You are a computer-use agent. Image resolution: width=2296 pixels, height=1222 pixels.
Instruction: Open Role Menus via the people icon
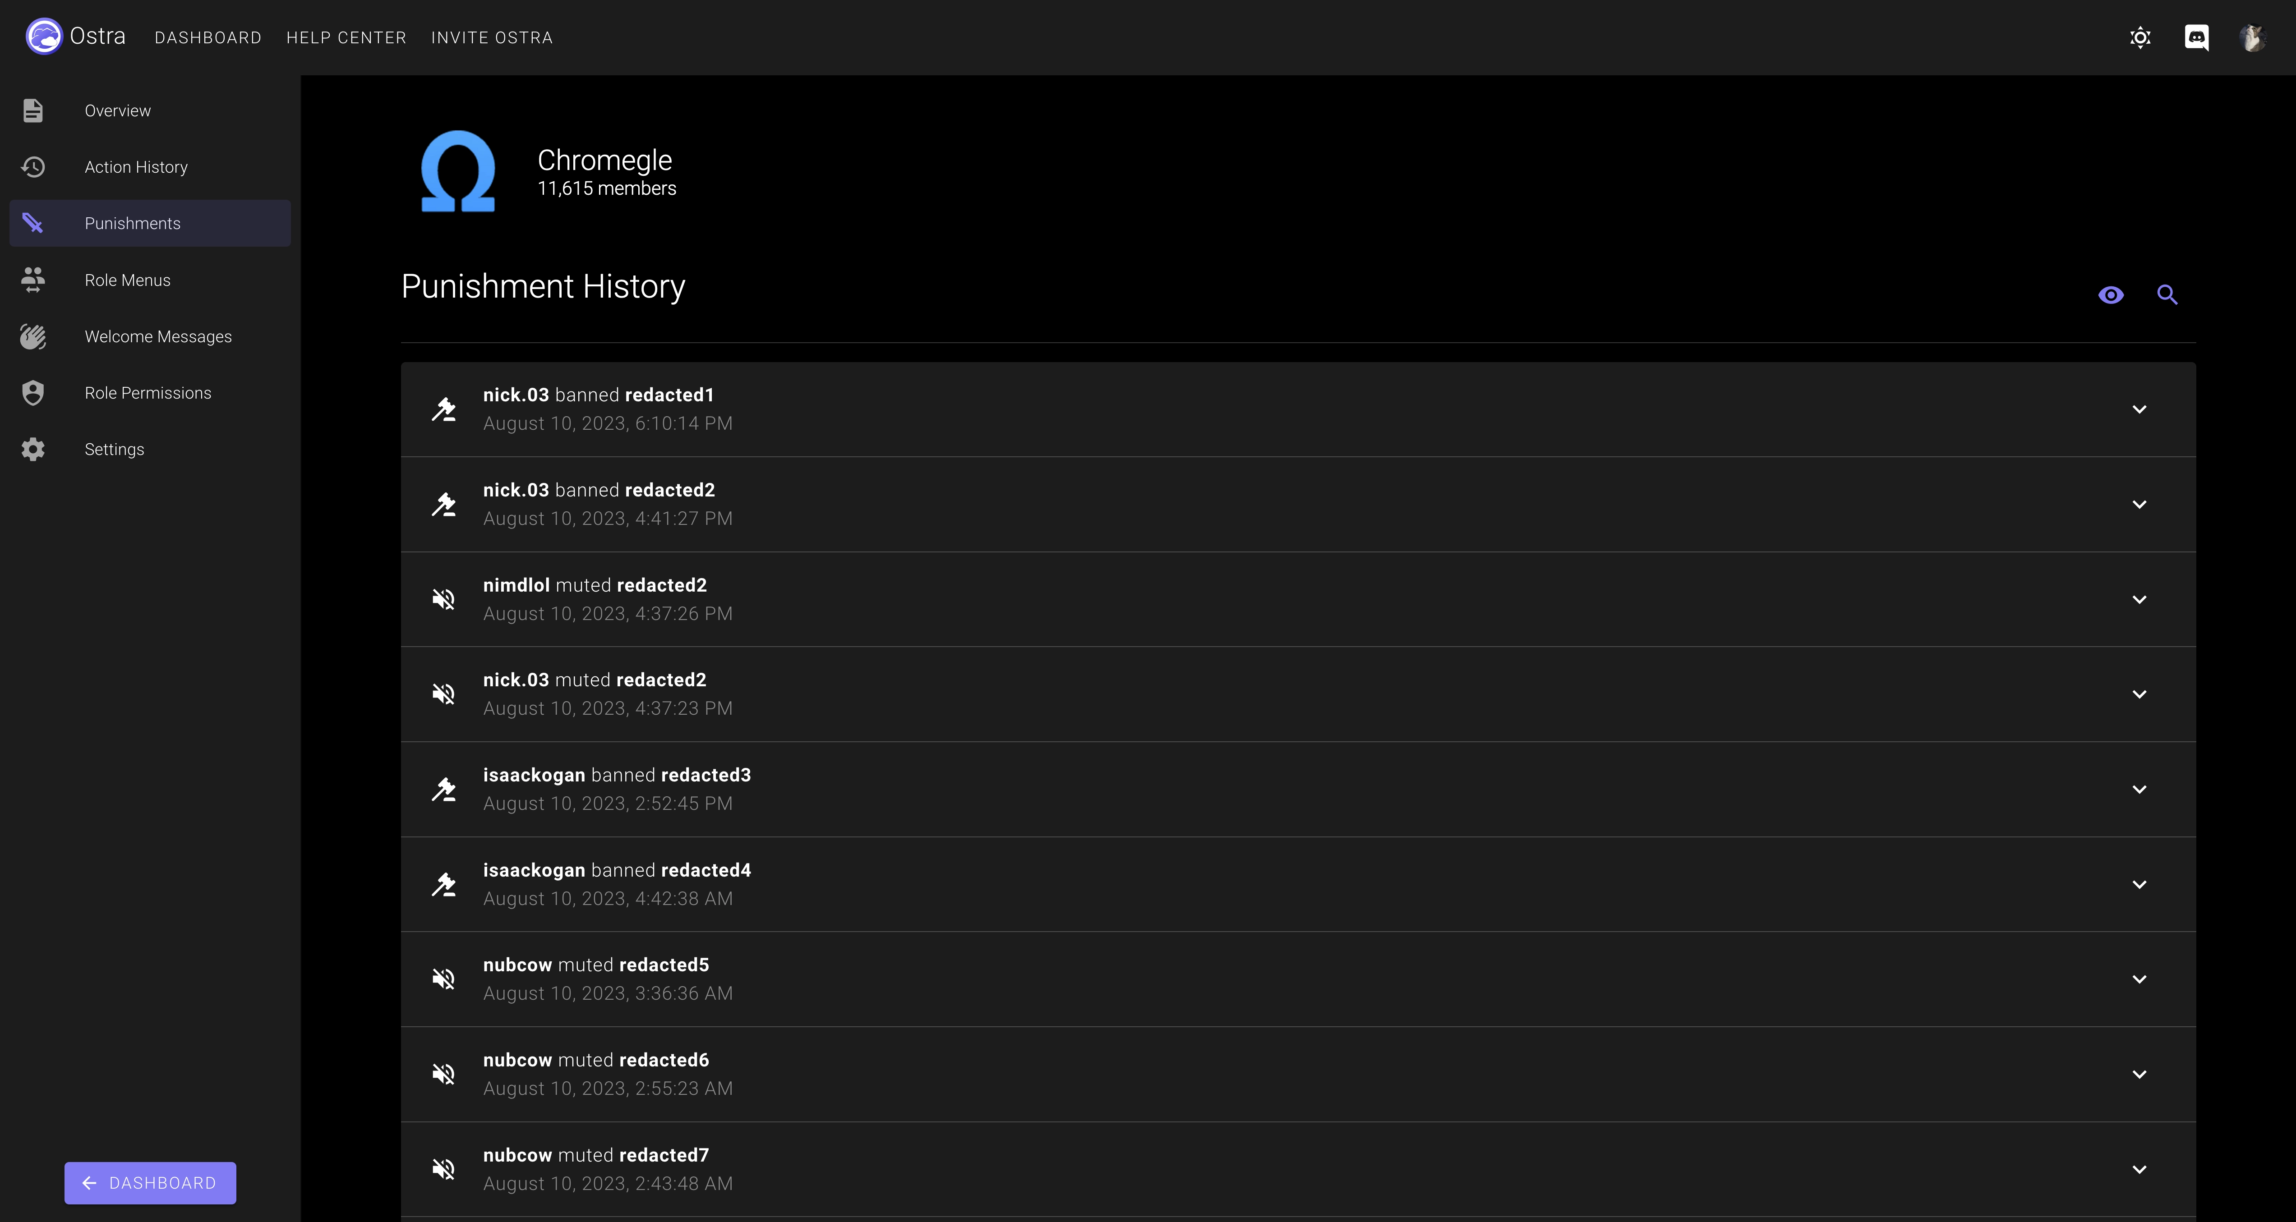[x=33, y=280]
